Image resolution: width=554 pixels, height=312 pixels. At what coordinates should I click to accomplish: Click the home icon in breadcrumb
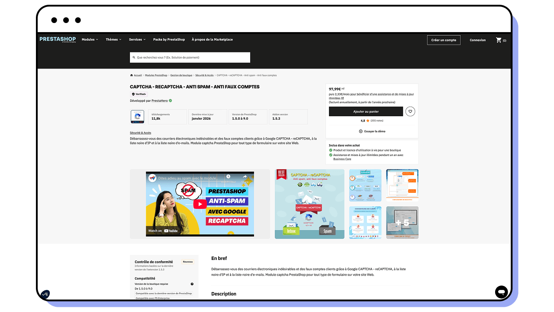[132, 75]
